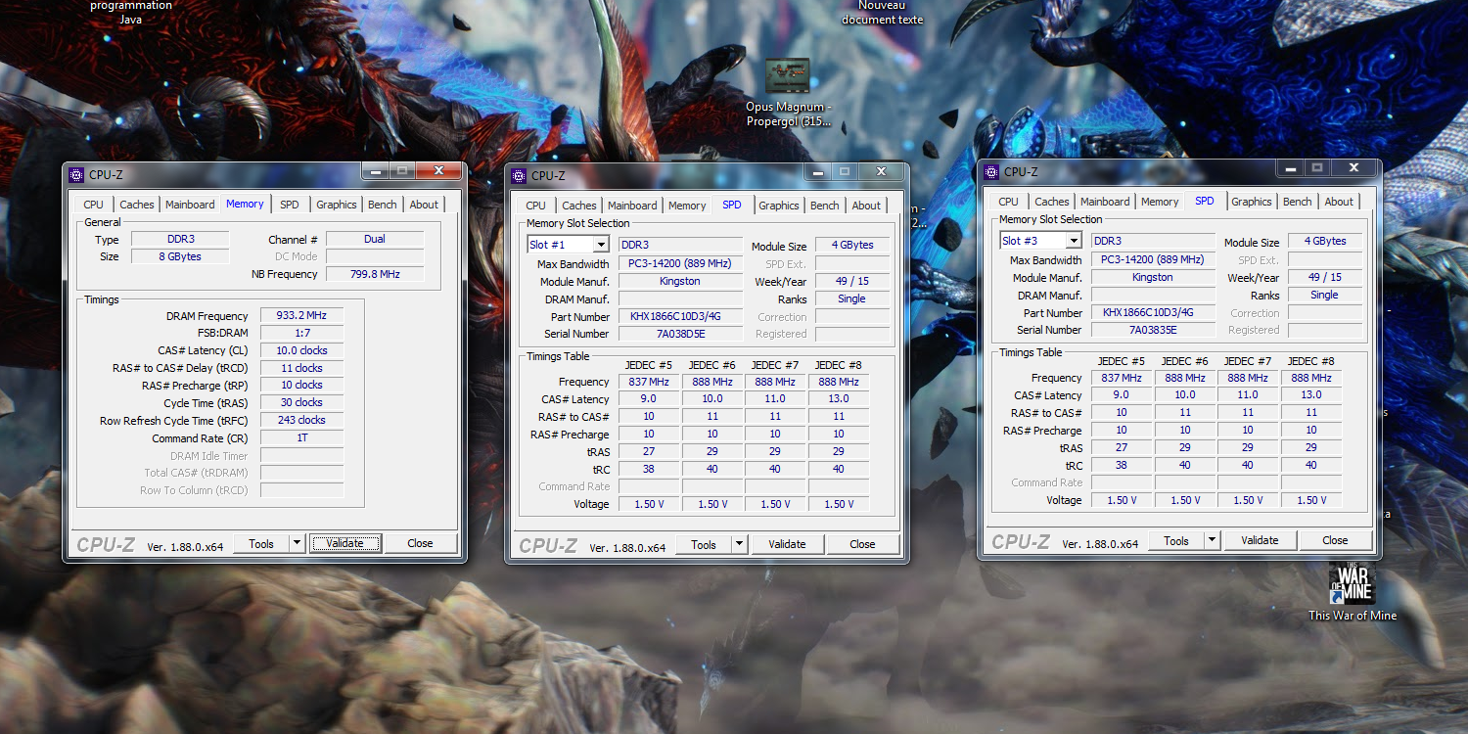Screen dimensions: 1468x734
Task: Open the Bench tab in the Slot #3 window
Action: (x=1298, y=202)
